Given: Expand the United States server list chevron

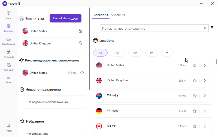Looking at the screenshot, I should (205, 66).
